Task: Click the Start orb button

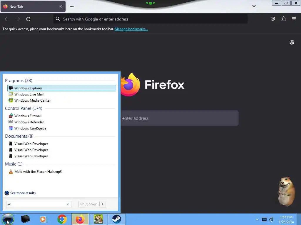Action: 8,219
